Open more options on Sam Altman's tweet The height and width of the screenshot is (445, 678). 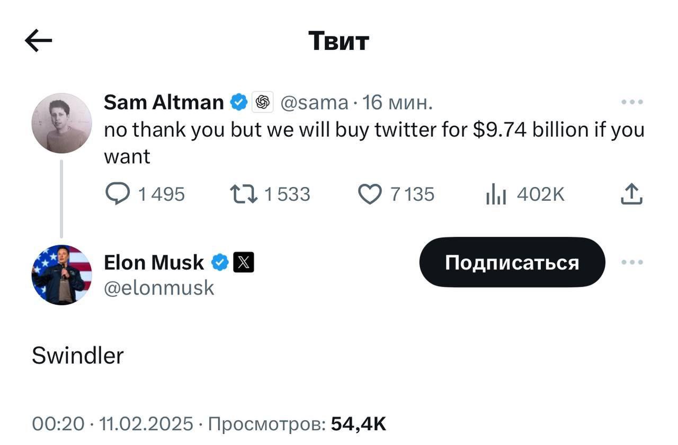[632, 102]
